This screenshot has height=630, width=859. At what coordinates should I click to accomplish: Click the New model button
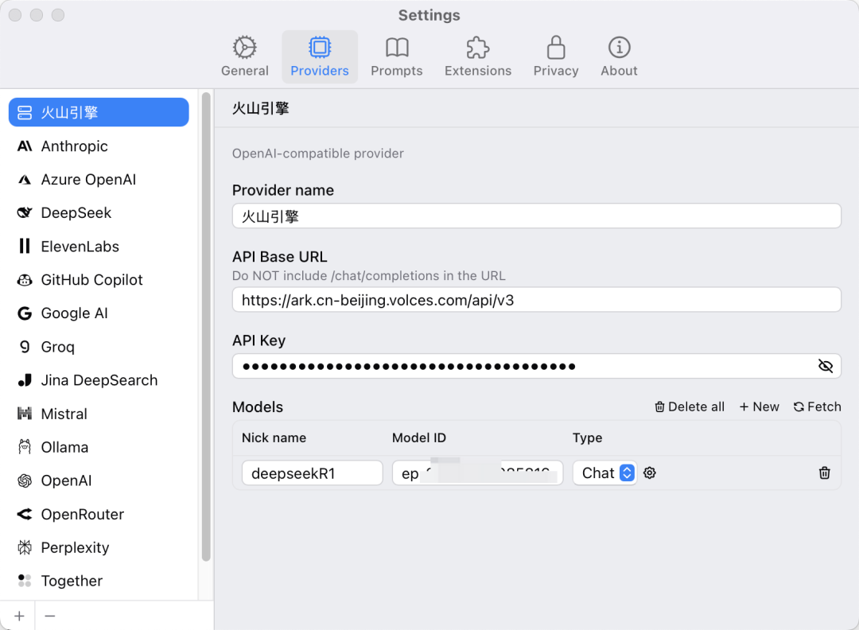[759, 406]
